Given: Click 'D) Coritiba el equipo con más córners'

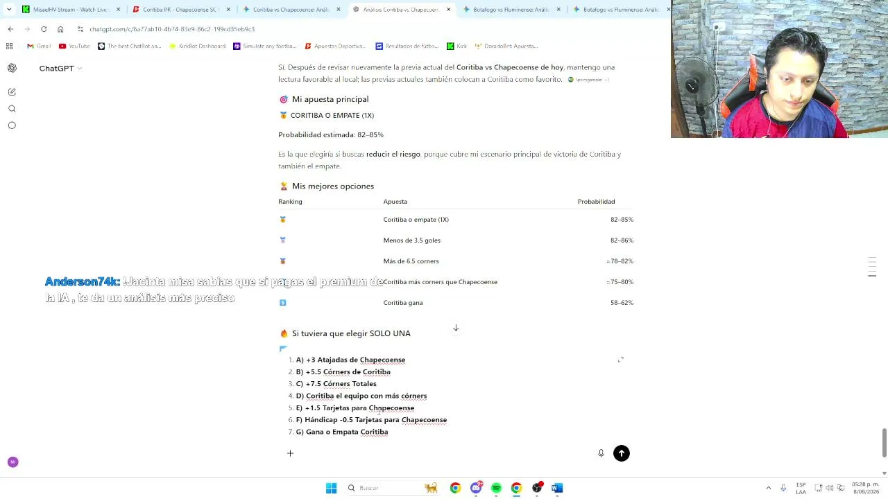Looking at the screenshot, I should point(361,396).
